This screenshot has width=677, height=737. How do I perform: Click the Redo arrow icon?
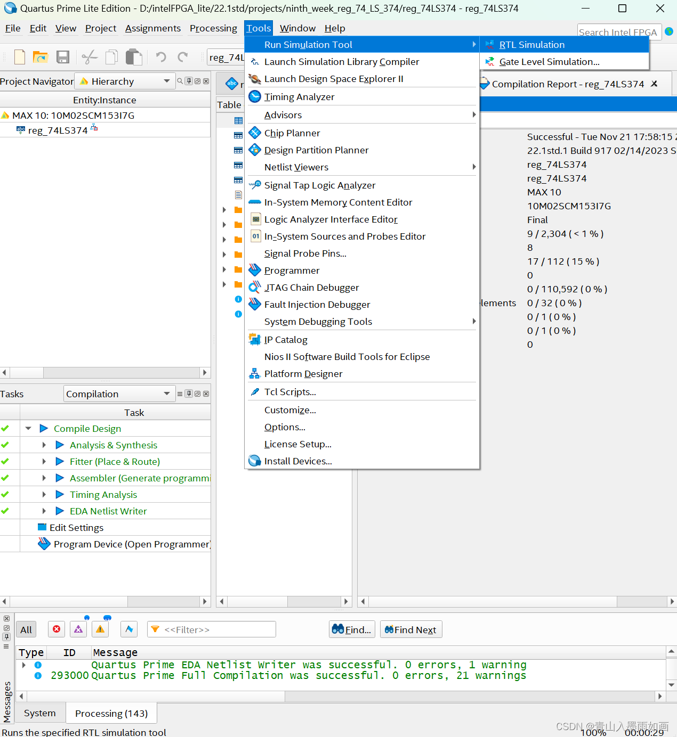(183, 57)
